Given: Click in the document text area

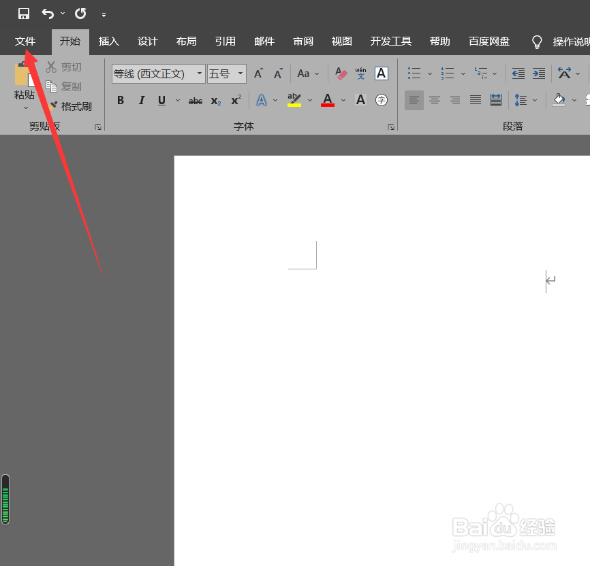Looking at the screenshot, I should click(382, 361).
